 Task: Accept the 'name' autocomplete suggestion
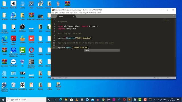point(102,50)
